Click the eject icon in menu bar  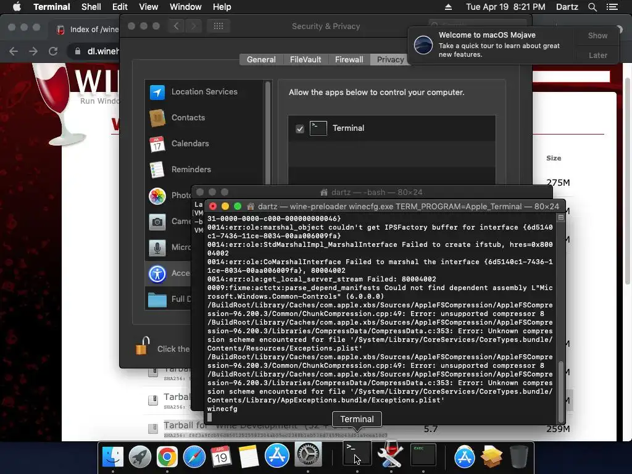pos(448,7)
